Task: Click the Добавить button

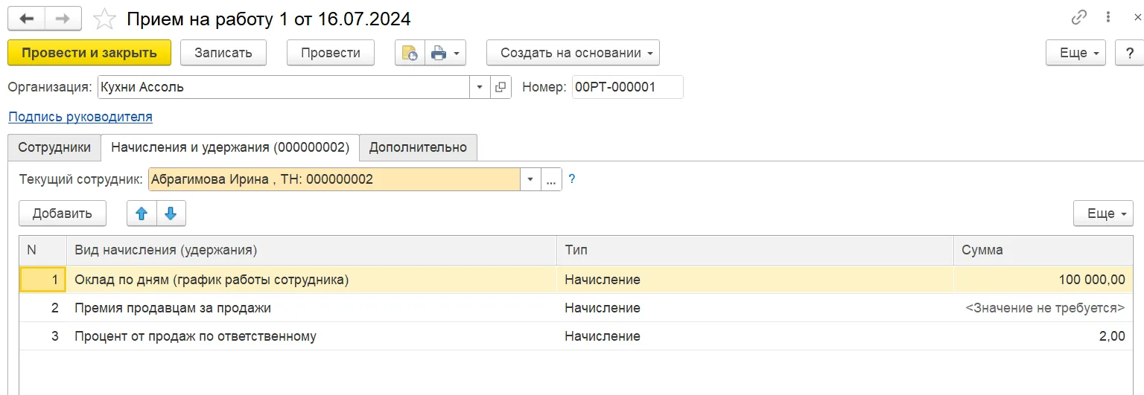Action: 63,213
